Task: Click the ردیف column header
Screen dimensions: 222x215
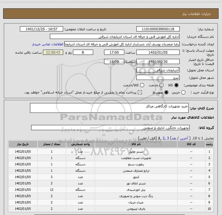Action: point(209,144)
